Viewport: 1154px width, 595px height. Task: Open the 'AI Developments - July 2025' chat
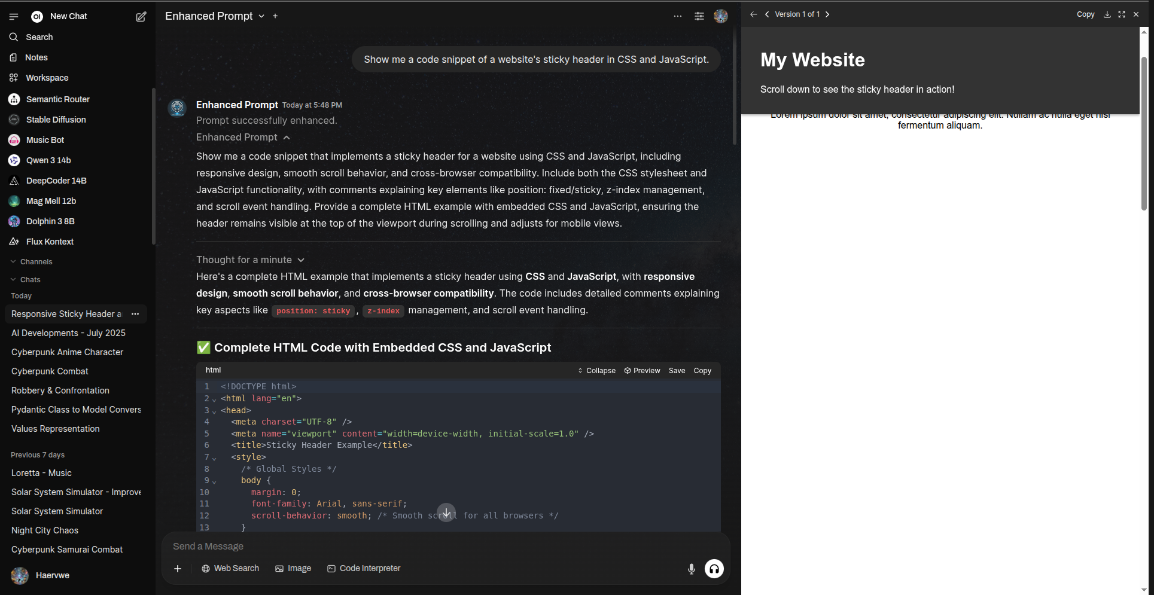[68, 333]
